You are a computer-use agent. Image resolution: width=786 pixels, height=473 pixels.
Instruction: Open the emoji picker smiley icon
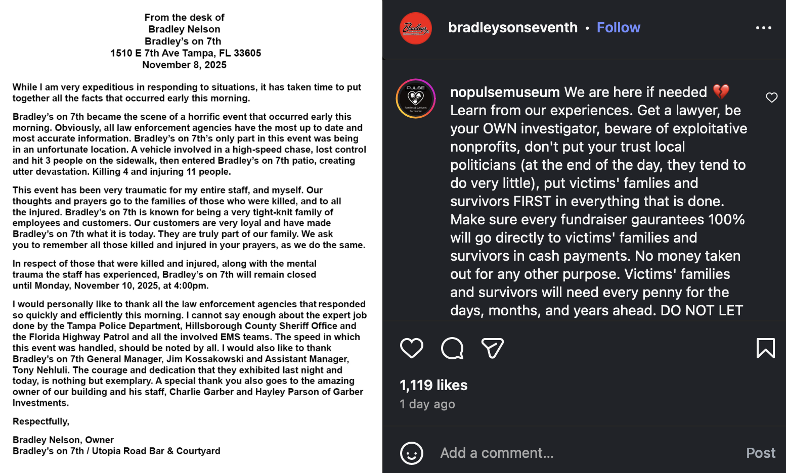point(412,453)
